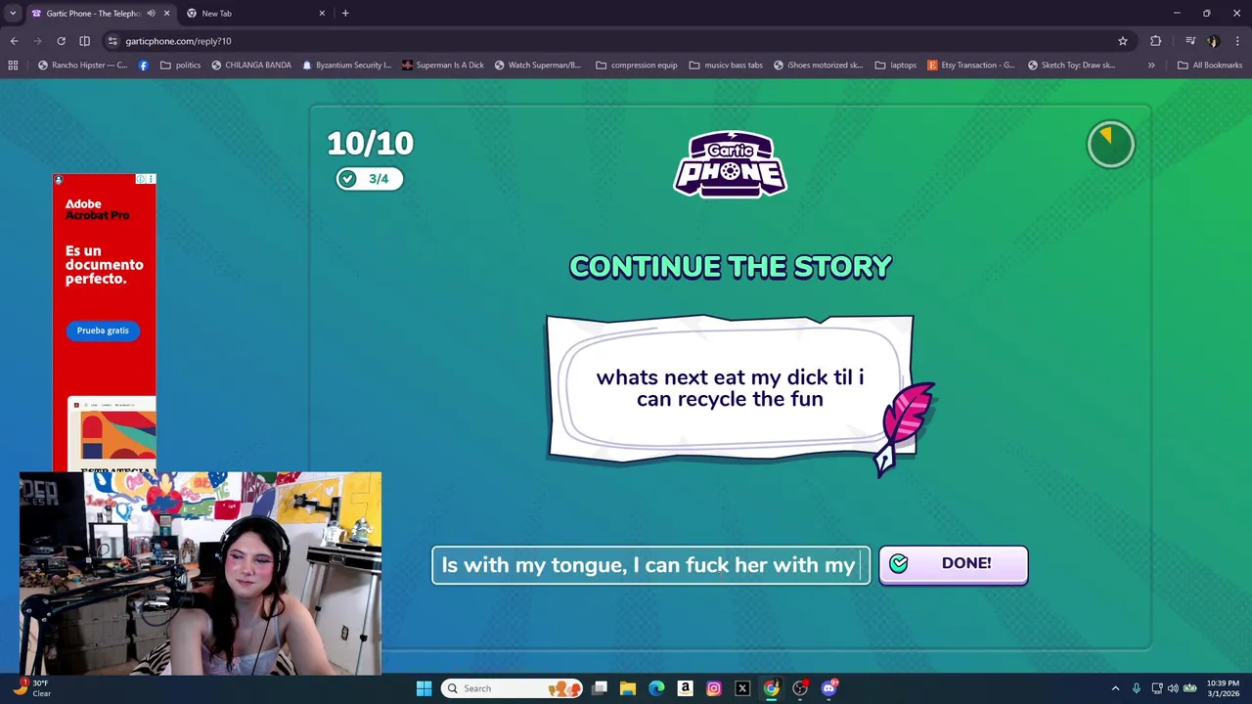Expand compression equip bookmark folder

point(636,66)
